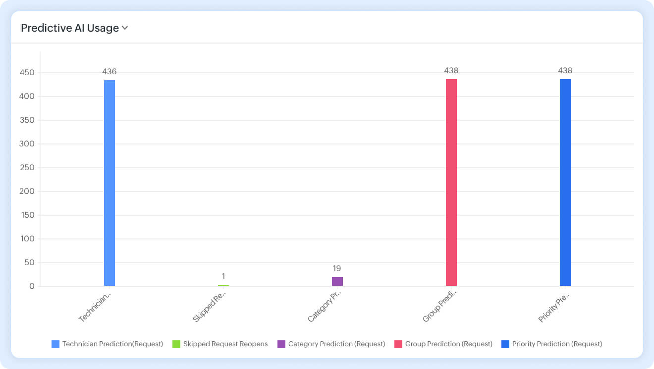The image size is (654, 369).
Task: Toggle Technician Prediction(Request) legend label
Action: coord(112,344)
